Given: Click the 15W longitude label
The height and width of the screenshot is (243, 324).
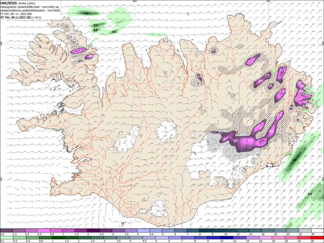Looking at the screenshot, I should pyautogui.click(x=268, y=1).
